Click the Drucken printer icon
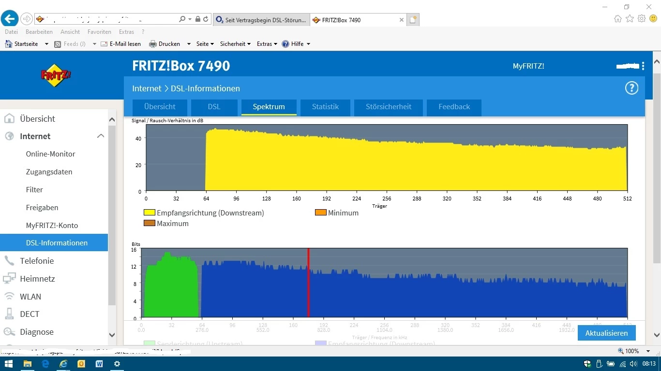This screenshot has height=371, width=661. click(x=152, y=44)
